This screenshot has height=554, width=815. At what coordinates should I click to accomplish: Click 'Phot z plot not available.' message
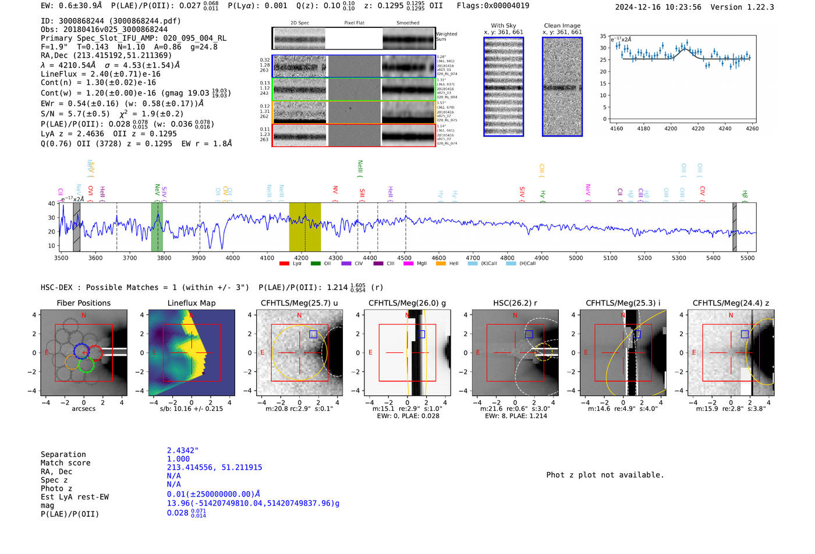coord(605,475)
